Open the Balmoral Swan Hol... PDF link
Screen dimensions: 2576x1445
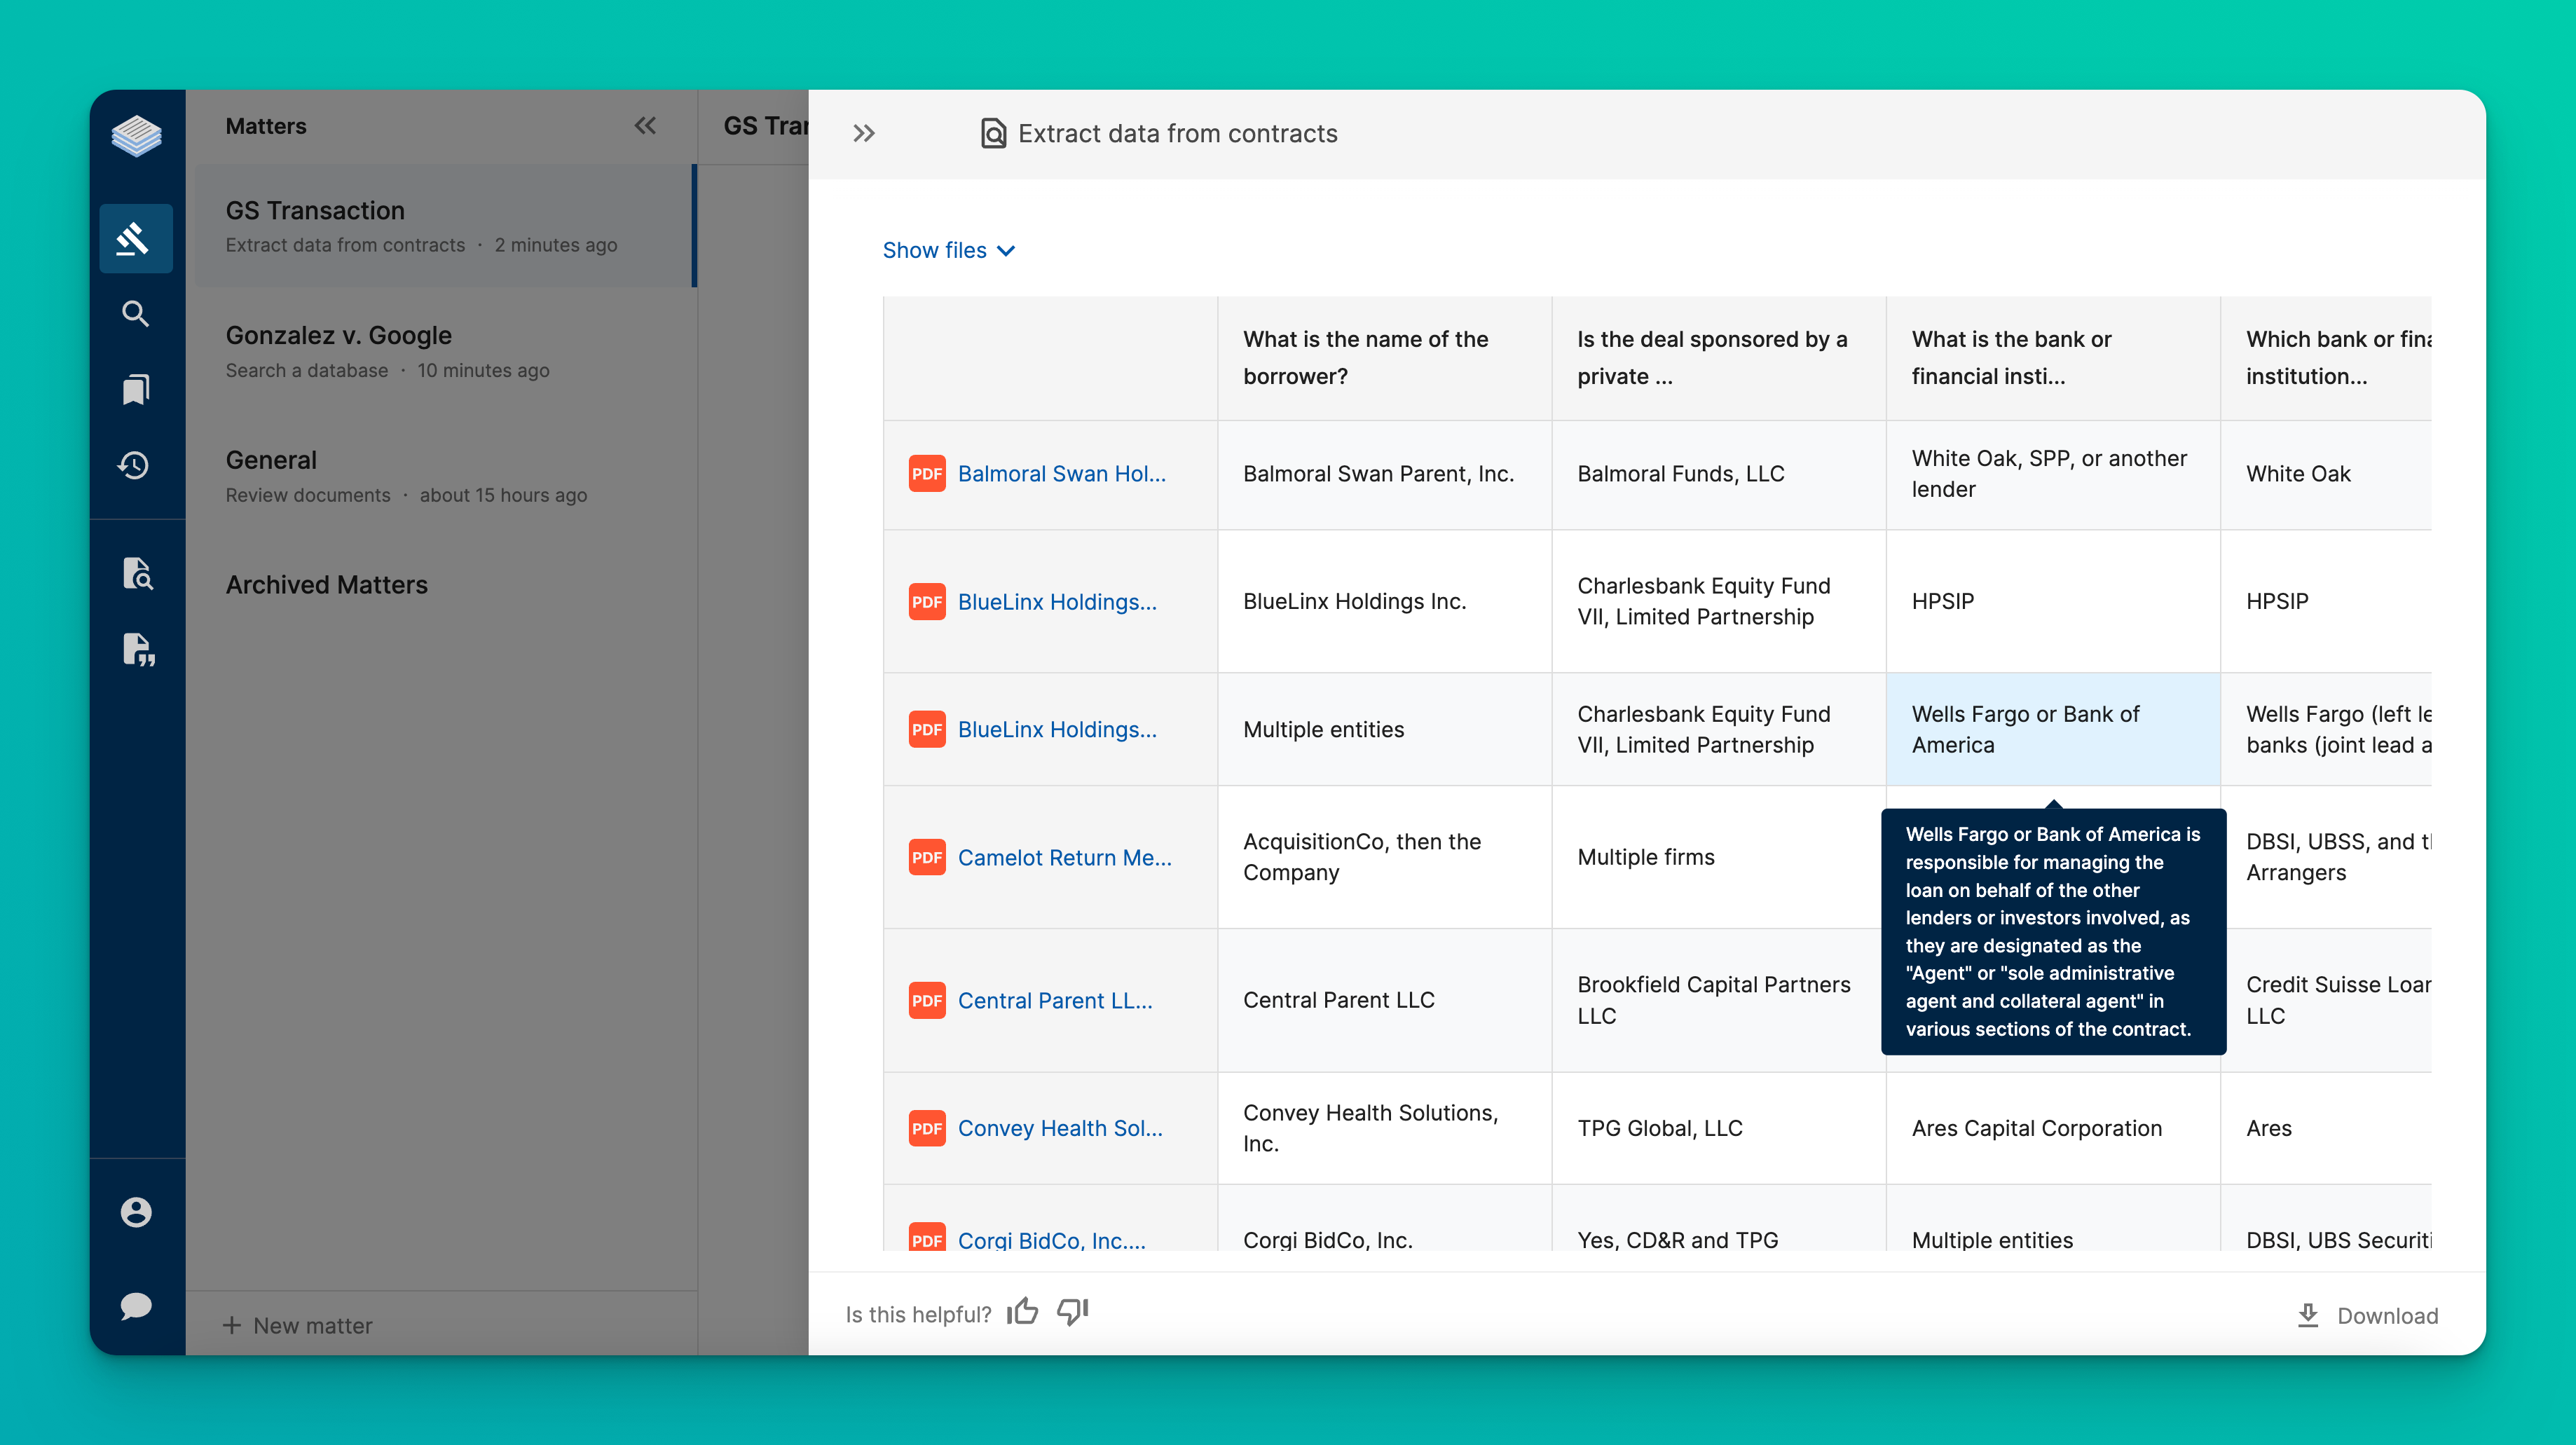coord(1061,474)
